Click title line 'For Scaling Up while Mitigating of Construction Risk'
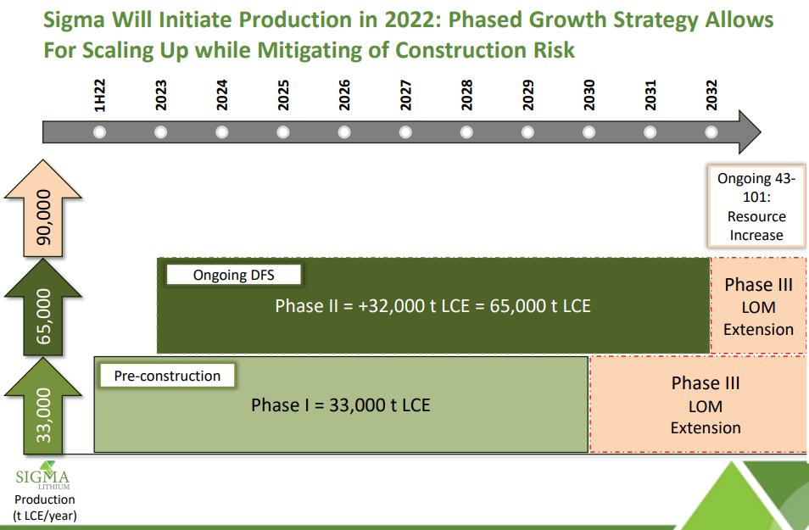Screen dimensions: 809x530 (x=309, y=50)
